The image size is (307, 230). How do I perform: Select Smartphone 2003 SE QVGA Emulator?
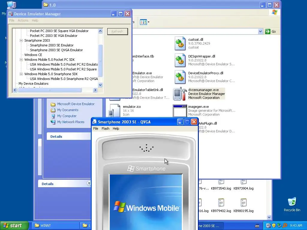pyautogui.click(x=56, y=50)
